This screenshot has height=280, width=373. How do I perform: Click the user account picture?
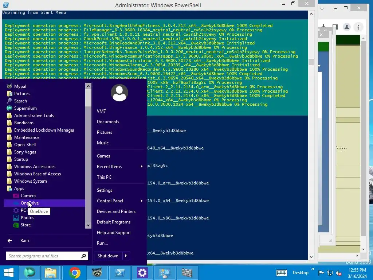pyautogui.click(x=119, y=93)
